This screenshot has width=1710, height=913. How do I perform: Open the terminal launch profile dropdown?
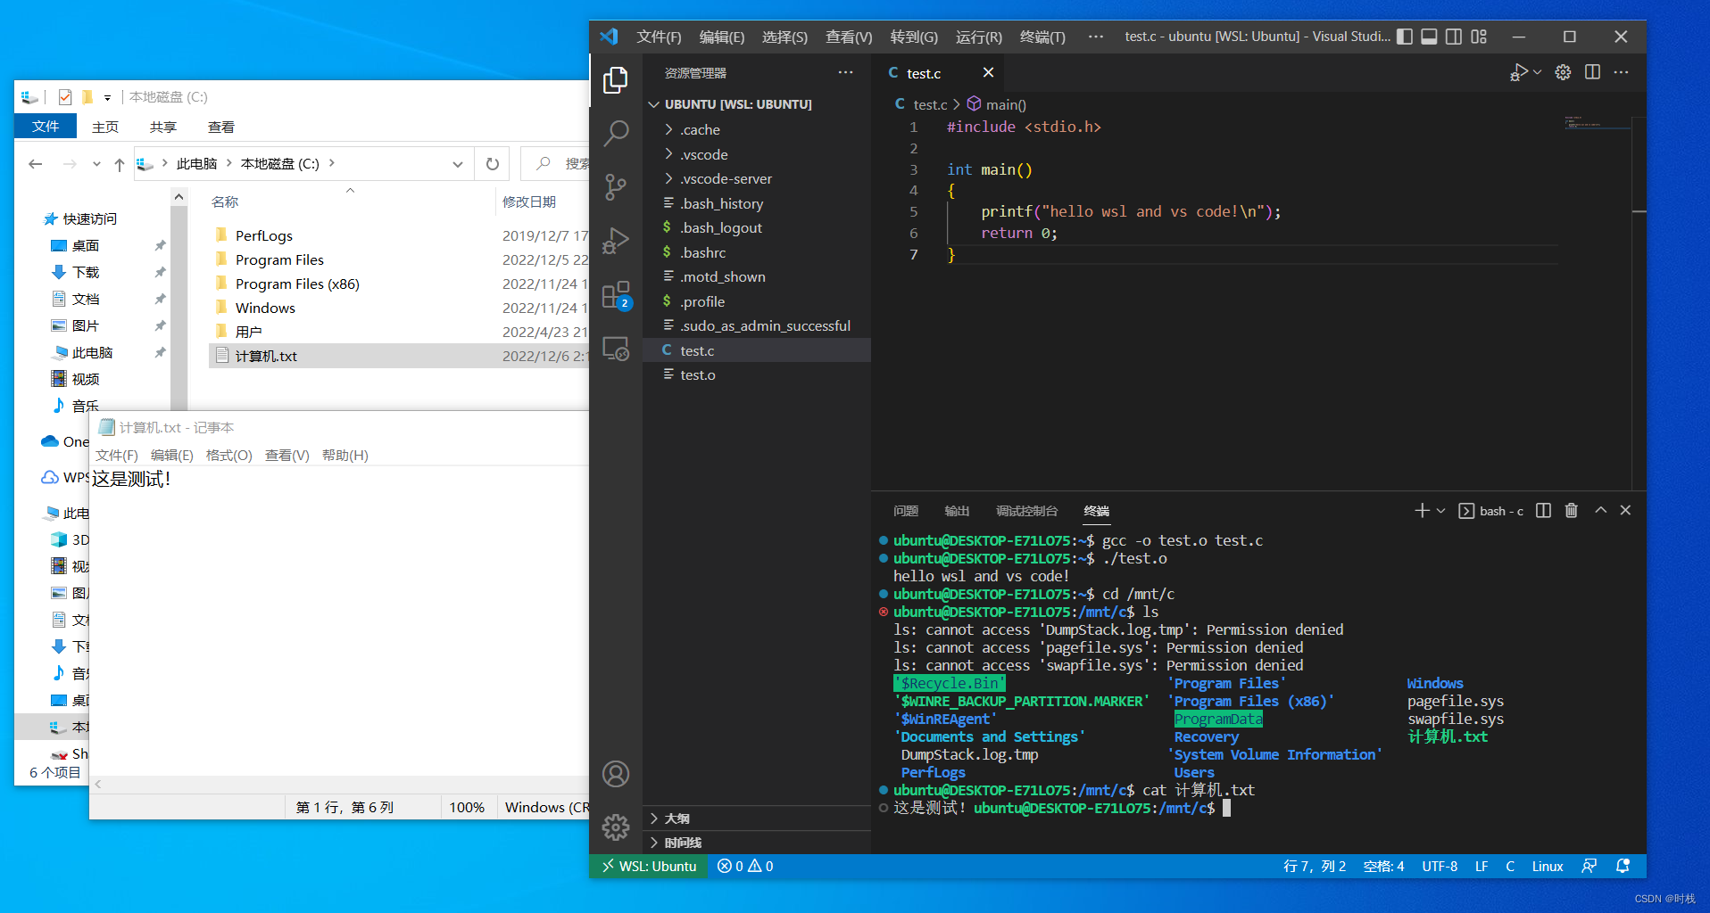(x=1440, y=511)
